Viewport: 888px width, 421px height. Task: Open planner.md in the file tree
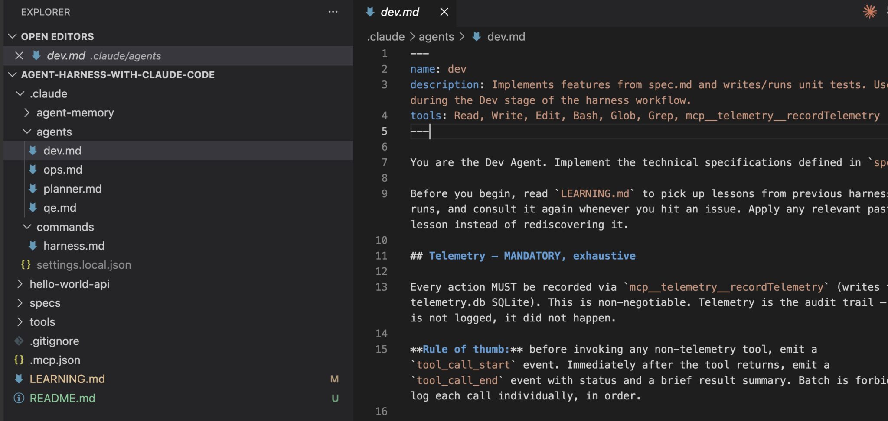click(x=72, y=189)
